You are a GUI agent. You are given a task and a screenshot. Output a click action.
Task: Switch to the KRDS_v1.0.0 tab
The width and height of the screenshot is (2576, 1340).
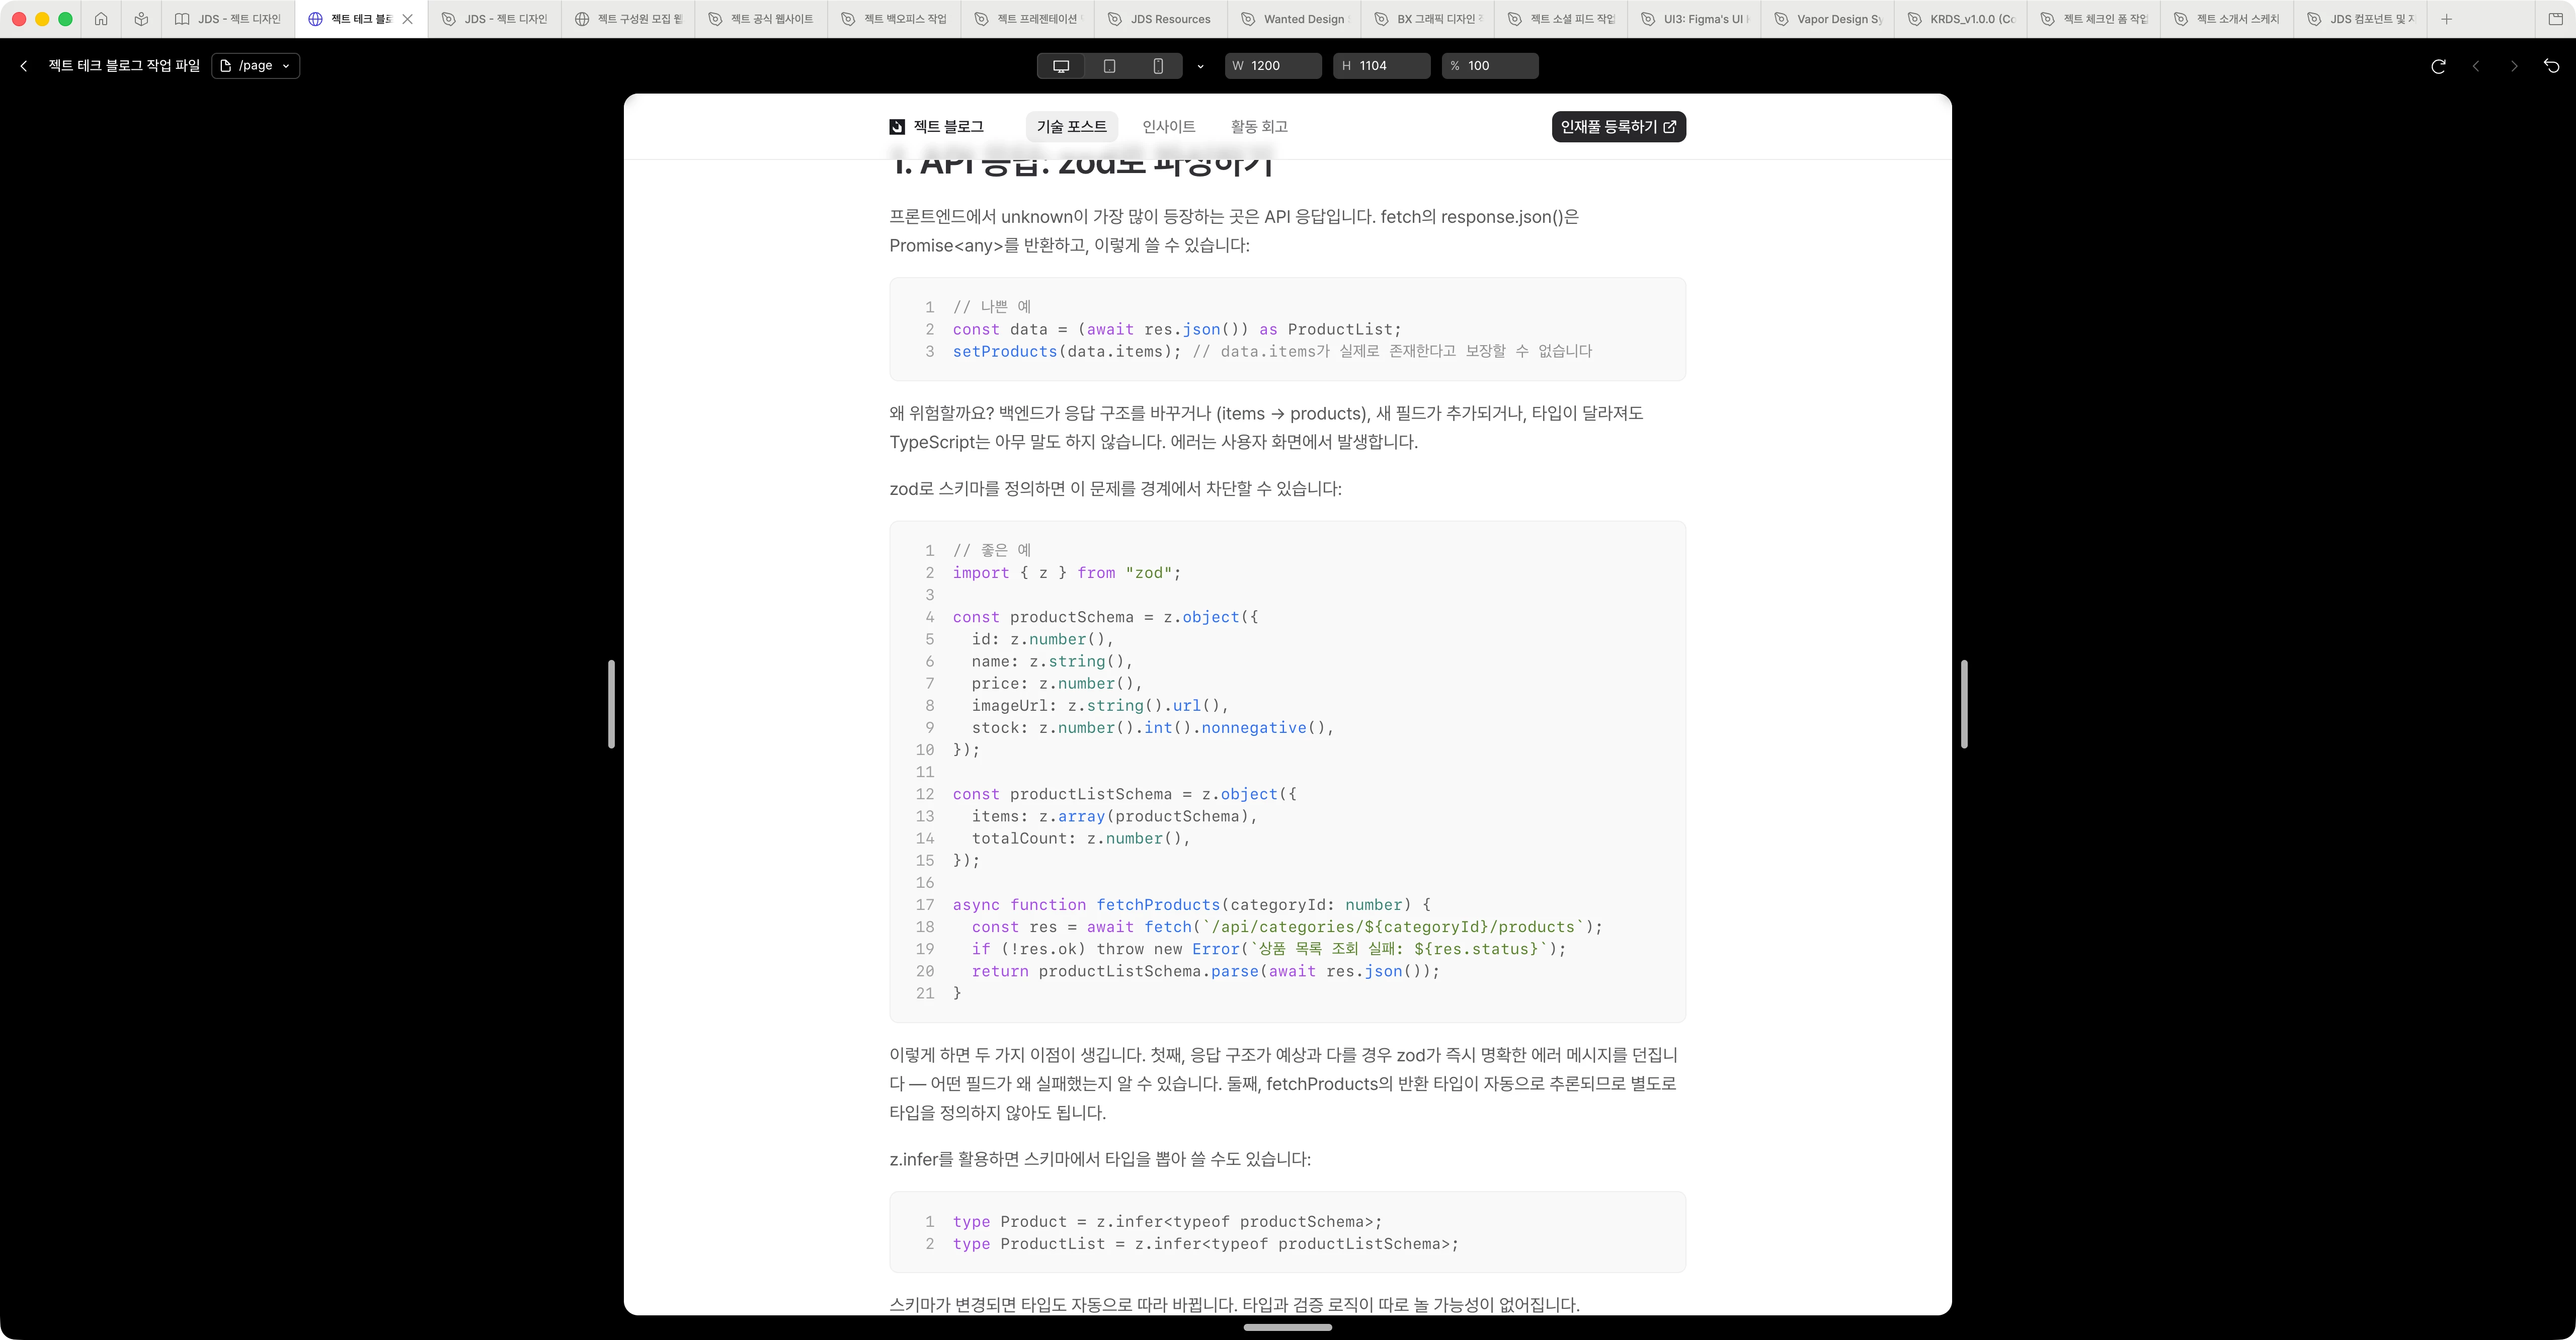[1960, 19]
